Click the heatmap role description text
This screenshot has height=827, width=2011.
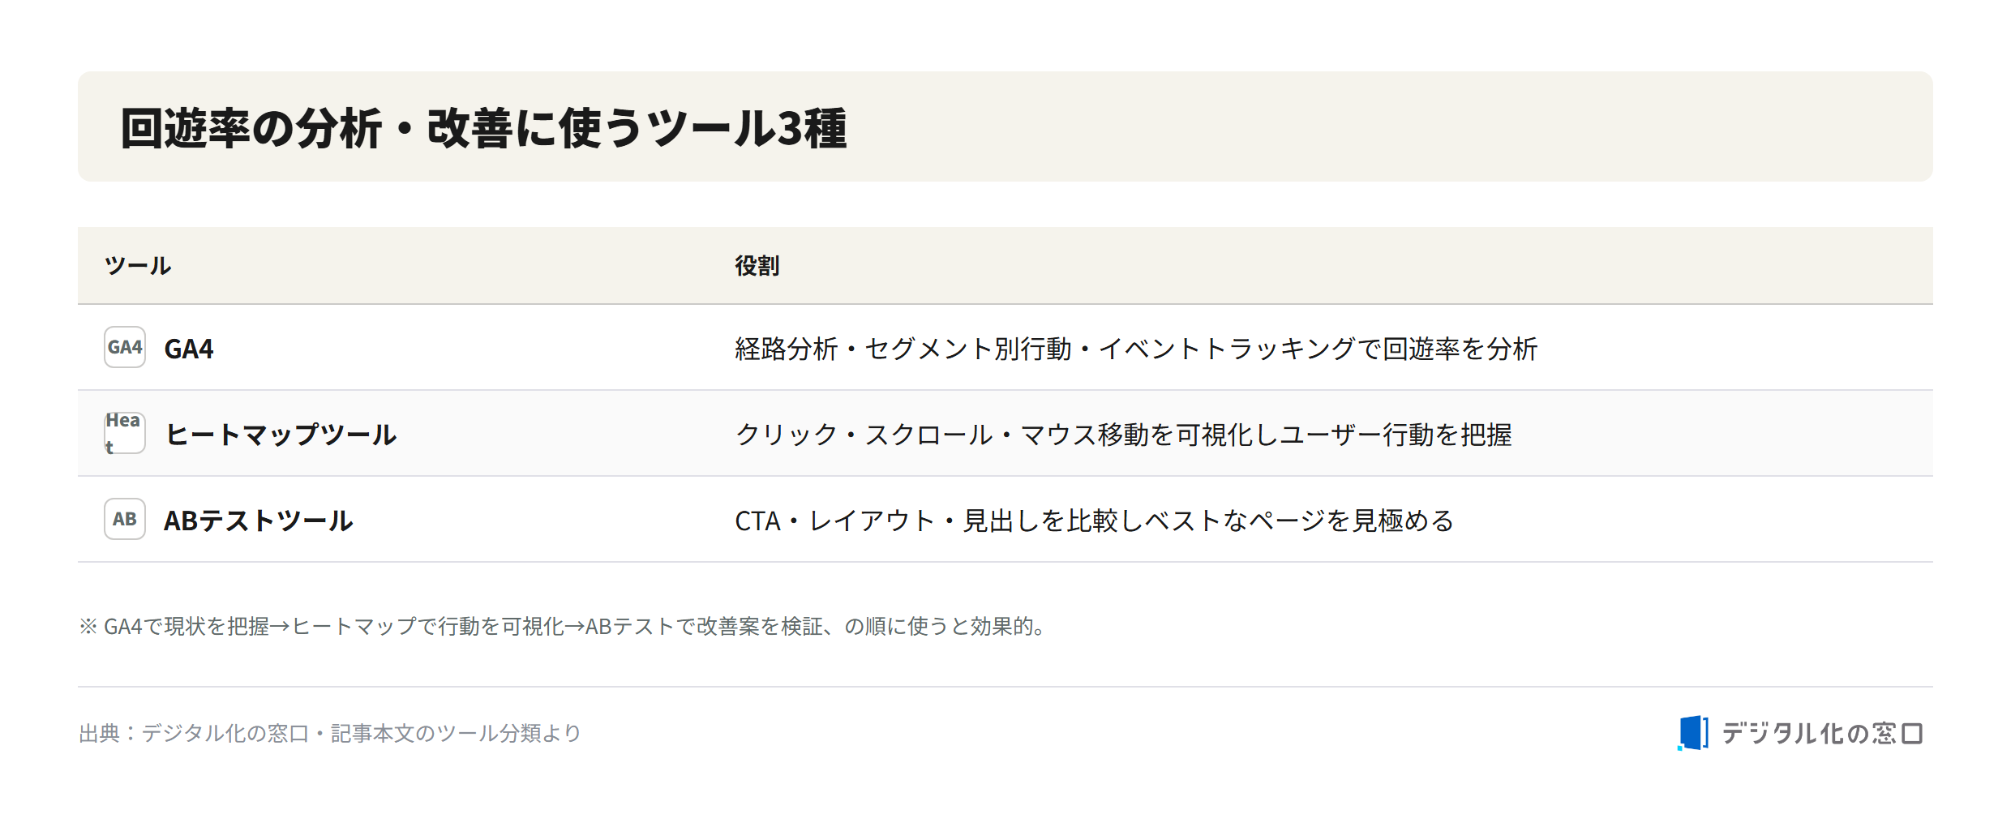(x=1123, y=435)
